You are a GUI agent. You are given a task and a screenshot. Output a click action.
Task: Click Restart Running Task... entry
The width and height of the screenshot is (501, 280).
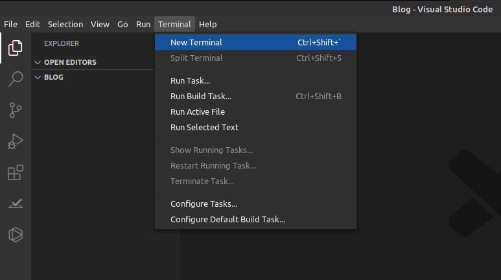255,165
